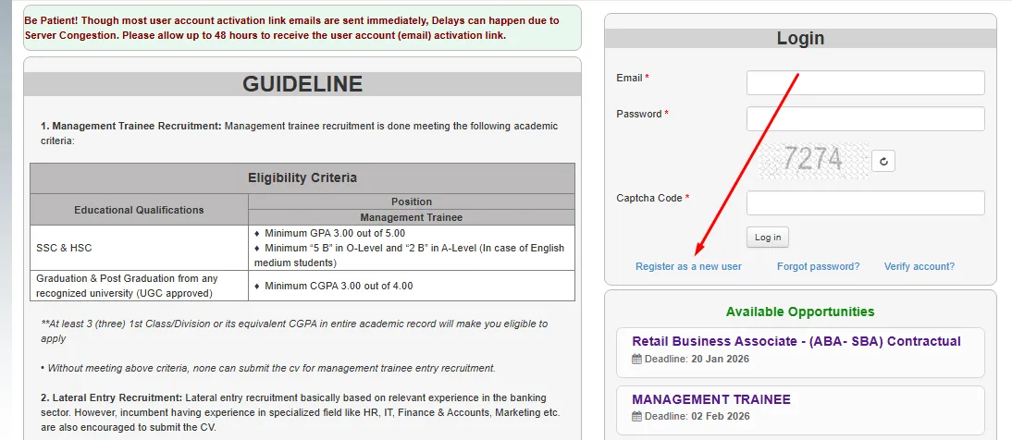Open the Verify account? link
The image size is (1012, 440).
click(919, 266)
